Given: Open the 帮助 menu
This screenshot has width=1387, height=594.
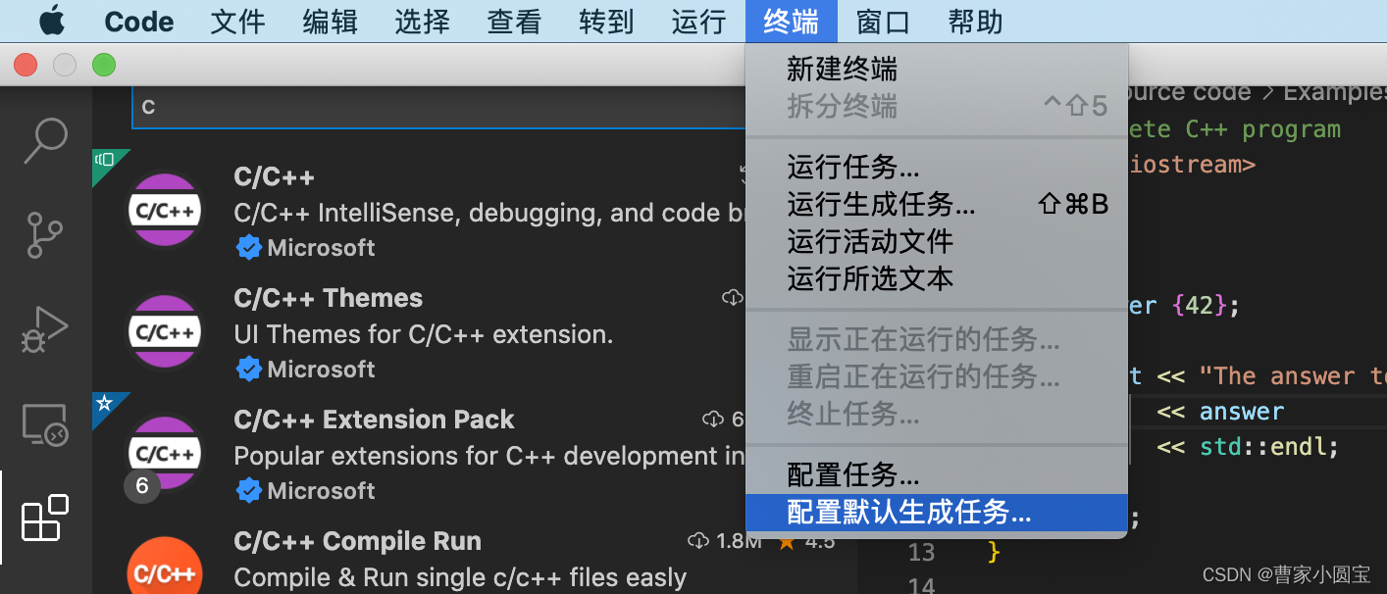Looking at the screenshot, I should [976, 21].
